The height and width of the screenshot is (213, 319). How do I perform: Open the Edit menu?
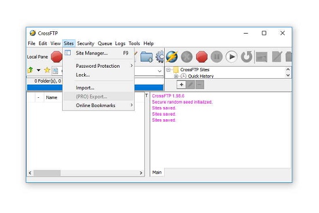pyautogui.click(x=43, y=43)
